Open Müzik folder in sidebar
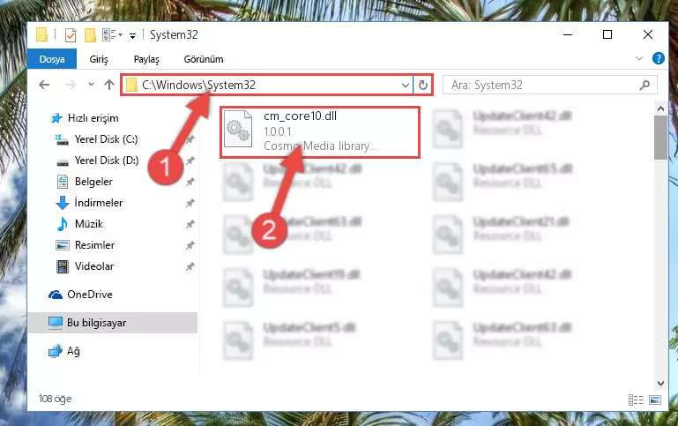Screen dimensions: 678x426 click(89, 224)
